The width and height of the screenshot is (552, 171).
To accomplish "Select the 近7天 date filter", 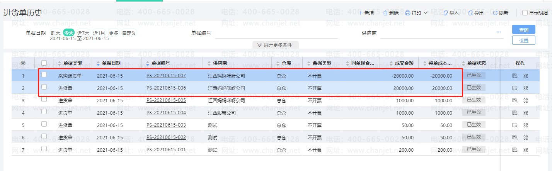I will pos(83,33).
